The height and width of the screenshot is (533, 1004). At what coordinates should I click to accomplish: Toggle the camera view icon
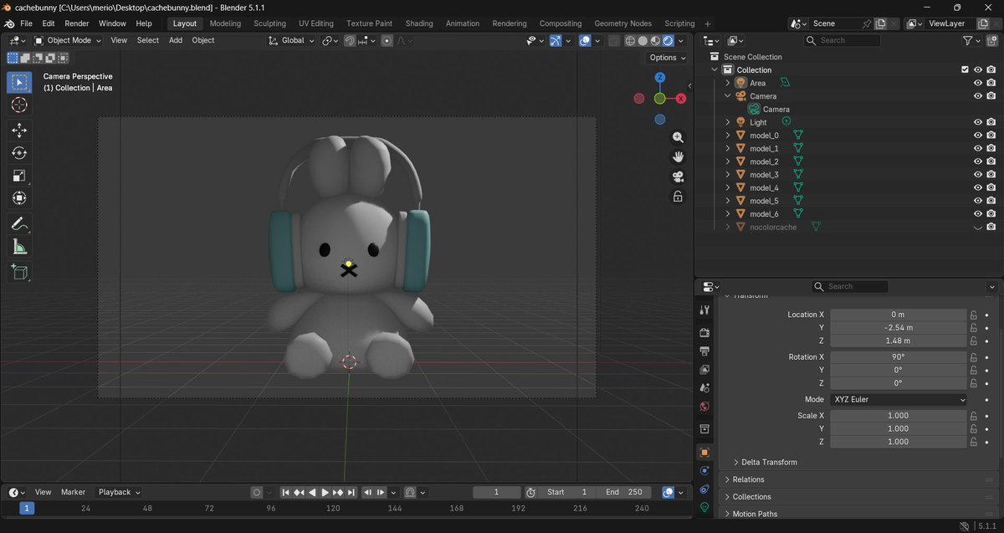[x=678, y=177]
